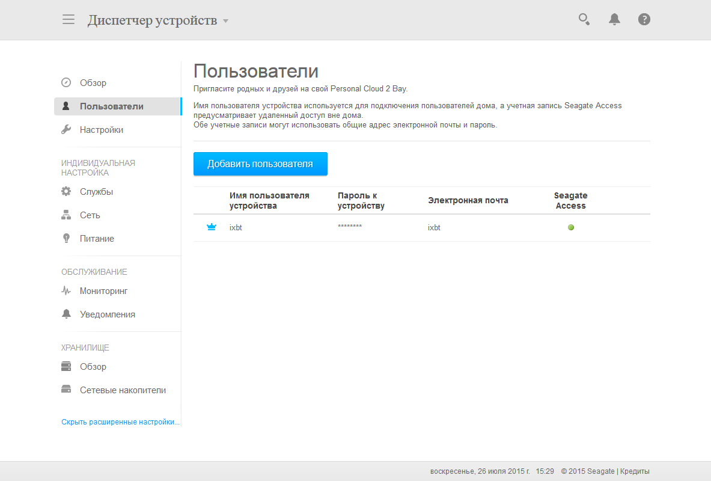
Task: Click the green Seagate Access status dot
Action: [571, 227]
